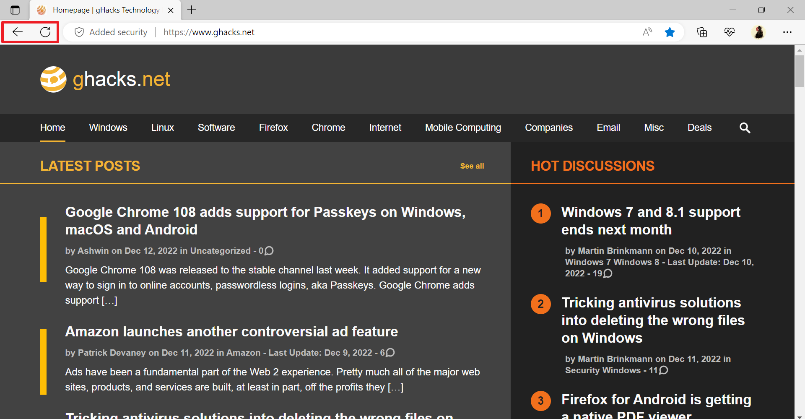Image resolution: width=805 pixels, height=419 pixels.
Task: Open Browser essentials
Action: 730,32
